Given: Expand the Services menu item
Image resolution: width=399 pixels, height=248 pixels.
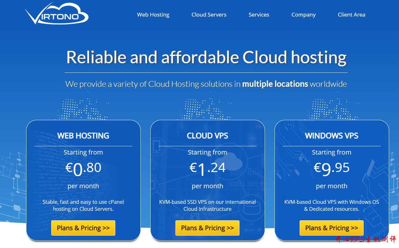Looking at the screenshot, I should [x=259, y=15].
